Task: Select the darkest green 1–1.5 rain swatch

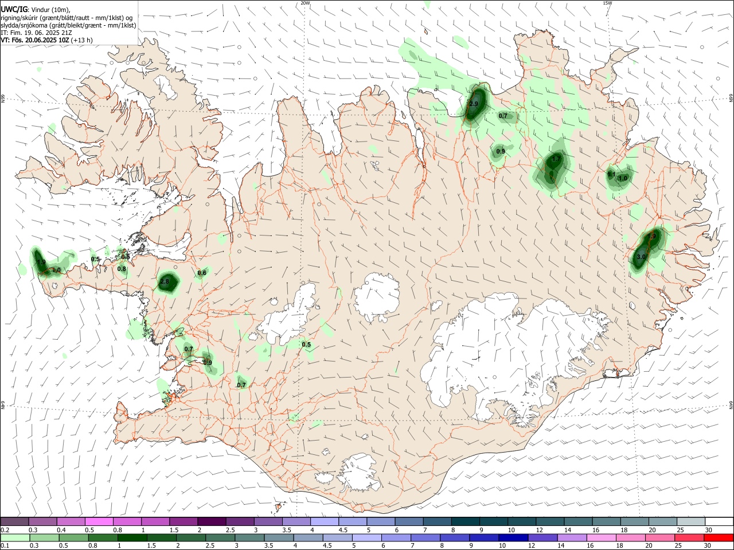Action: pos(132,537)
